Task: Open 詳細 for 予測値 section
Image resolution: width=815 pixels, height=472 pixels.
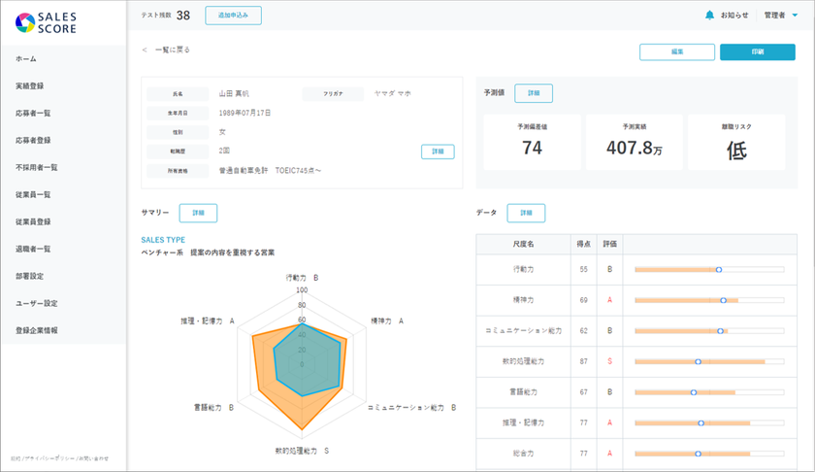Action: (534, 93)
